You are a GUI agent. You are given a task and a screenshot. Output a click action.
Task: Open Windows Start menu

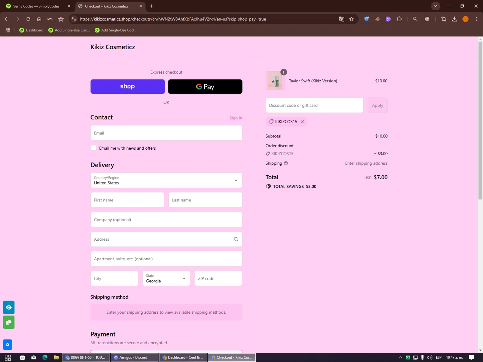[x=8, y=357]
